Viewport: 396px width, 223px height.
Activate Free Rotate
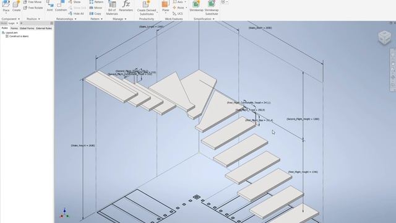(x=33, y=8)
